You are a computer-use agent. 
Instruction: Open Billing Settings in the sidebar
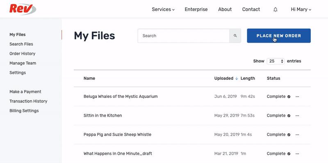(24, 111)
